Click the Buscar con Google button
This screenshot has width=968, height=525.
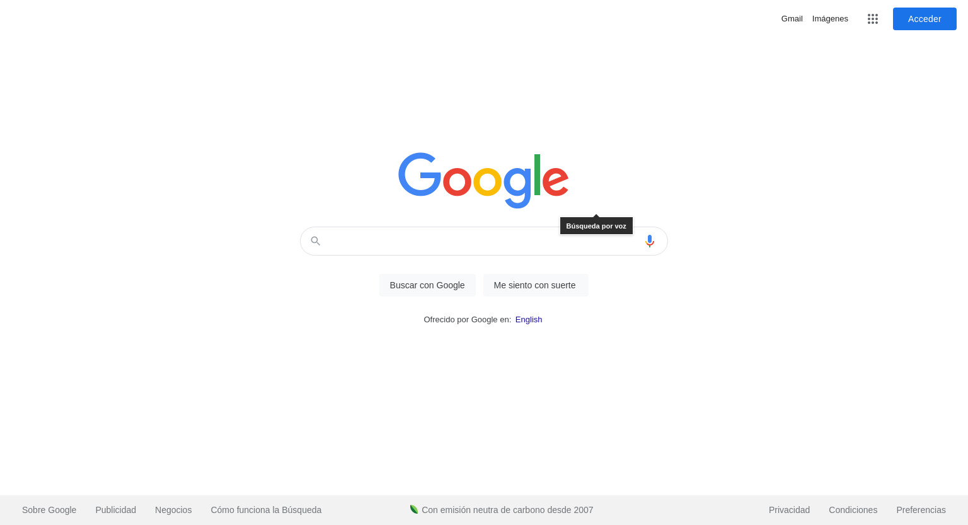427,285
